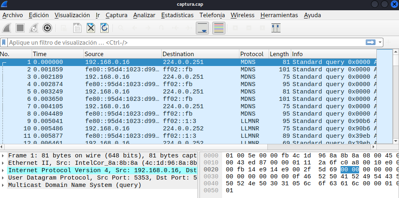Open a capture file from toolbar
Screen dimensions: 399x198
(64, 28)
